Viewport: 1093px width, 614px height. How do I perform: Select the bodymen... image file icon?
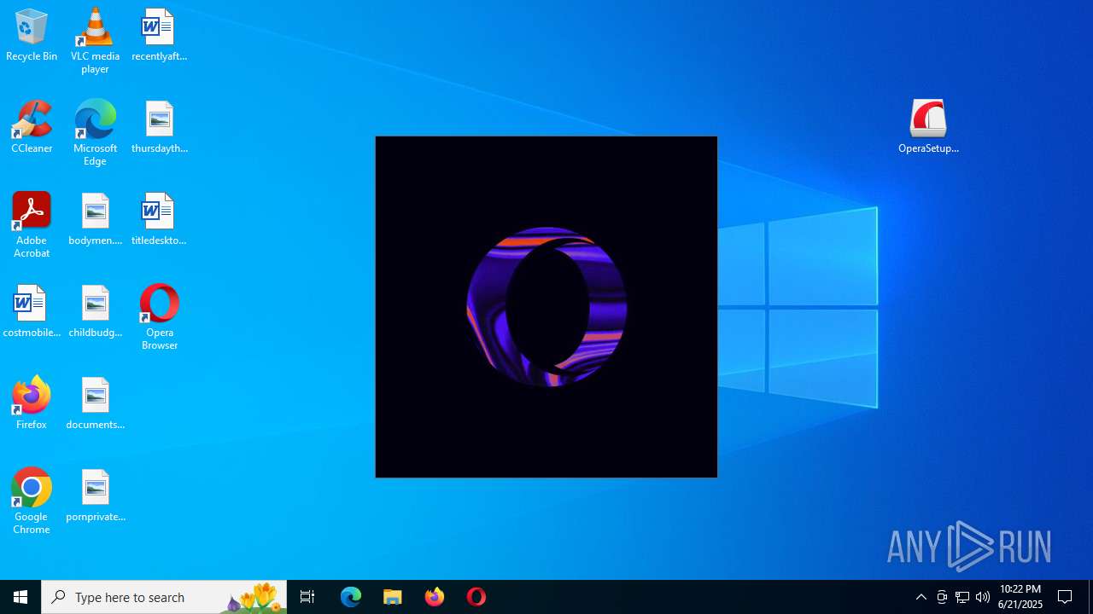(95, 220)
